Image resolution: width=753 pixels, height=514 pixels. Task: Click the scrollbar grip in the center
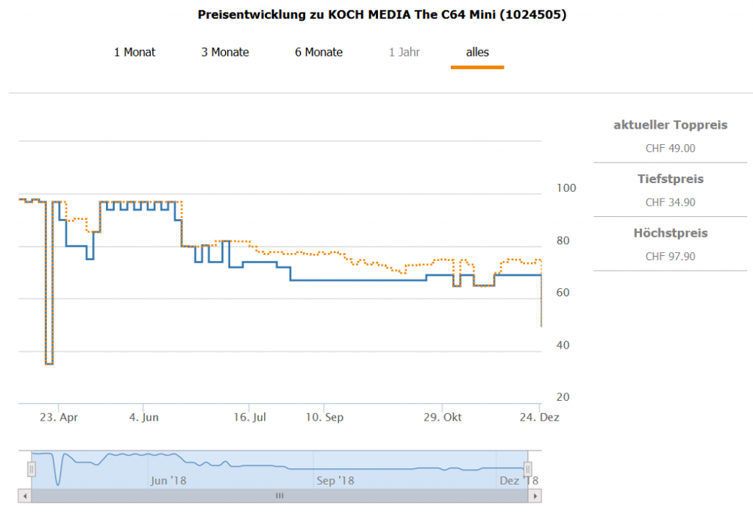pyautogui.click(x=279, y=496)
